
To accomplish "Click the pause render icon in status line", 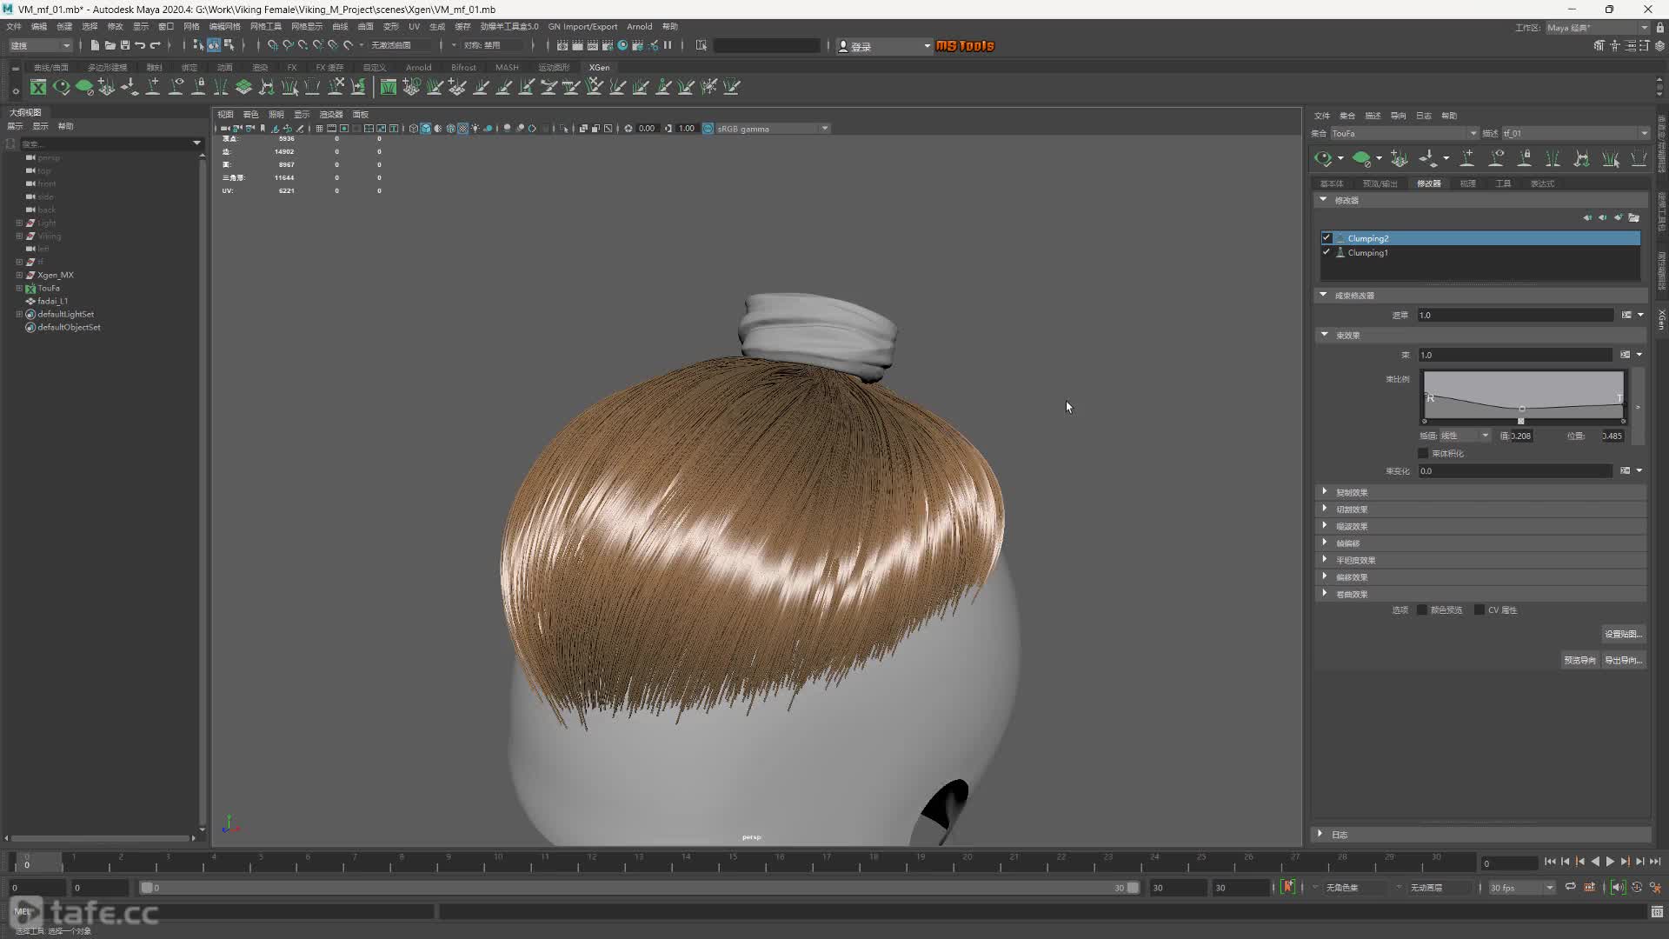I will point(668,45).
